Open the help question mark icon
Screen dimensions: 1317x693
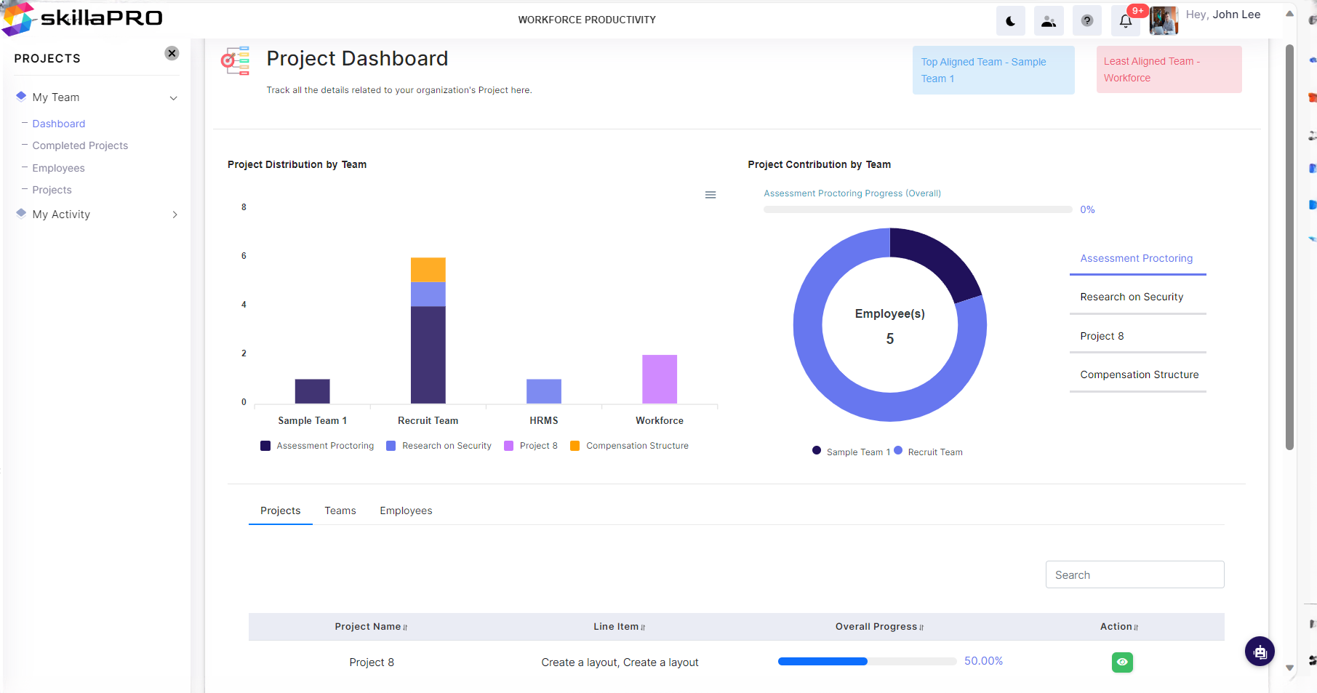click(1087, 21)
